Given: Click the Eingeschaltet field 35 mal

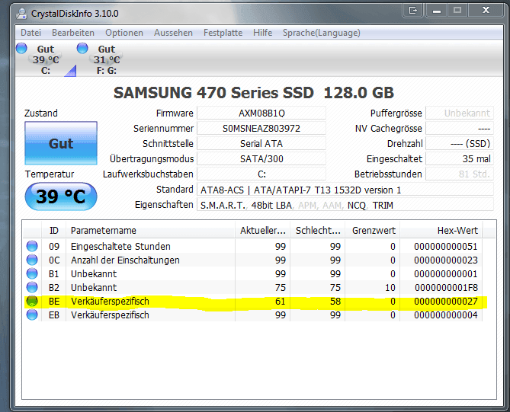Looking at the screenshot, I should click(460, 159).
